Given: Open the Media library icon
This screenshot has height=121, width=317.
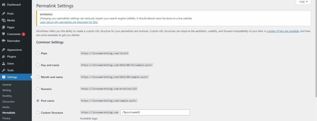Looking at the screenshot, I should (x=3, y=20).
